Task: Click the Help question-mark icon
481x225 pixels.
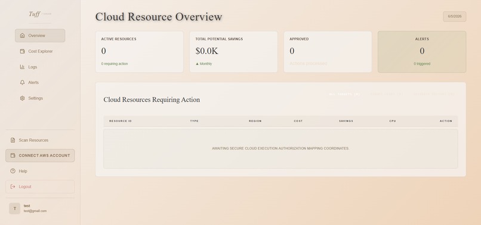Action: coord(13,171)
